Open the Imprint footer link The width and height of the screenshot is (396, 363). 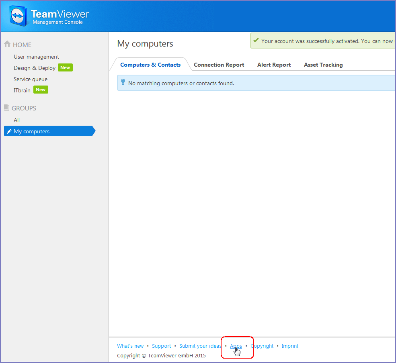click(x=290, y=346)
